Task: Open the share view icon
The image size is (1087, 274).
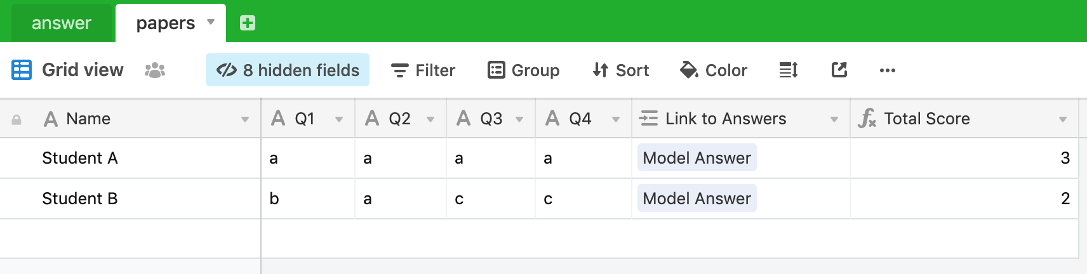Action: click(x=839, y=70)
